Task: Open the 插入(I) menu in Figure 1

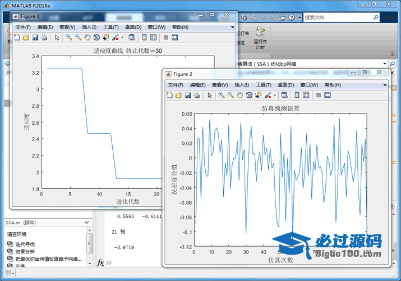Action: pyautogui.click(x=89, y=27)
